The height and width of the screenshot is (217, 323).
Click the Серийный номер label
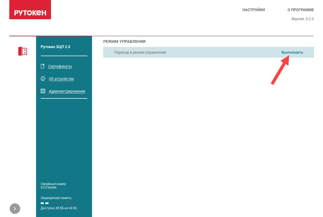pos(53,184)
